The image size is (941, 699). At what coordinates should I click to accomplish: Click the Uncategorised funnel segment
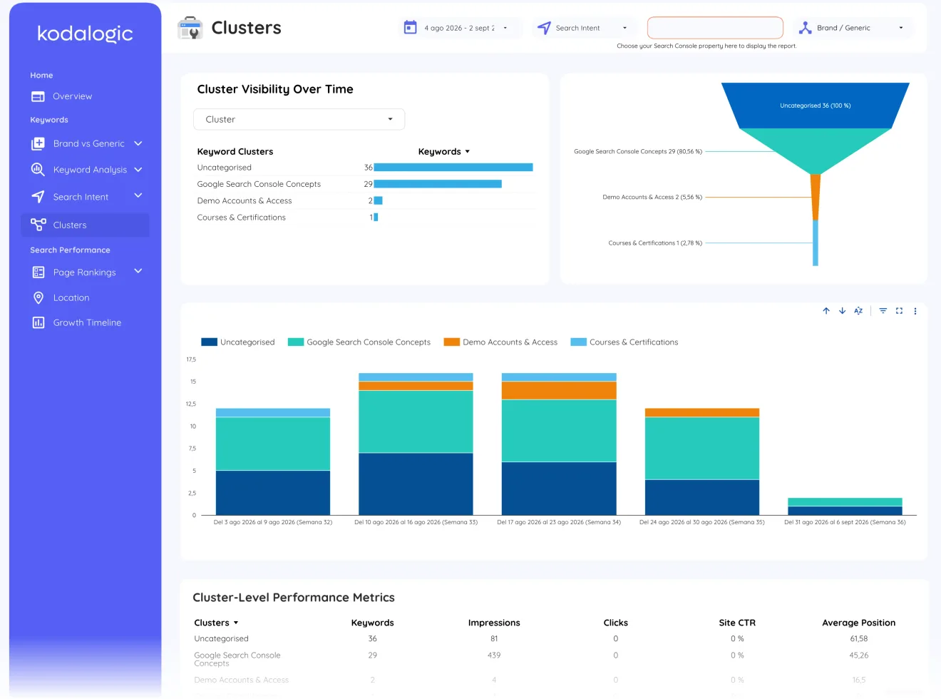(x=816, y=106)
